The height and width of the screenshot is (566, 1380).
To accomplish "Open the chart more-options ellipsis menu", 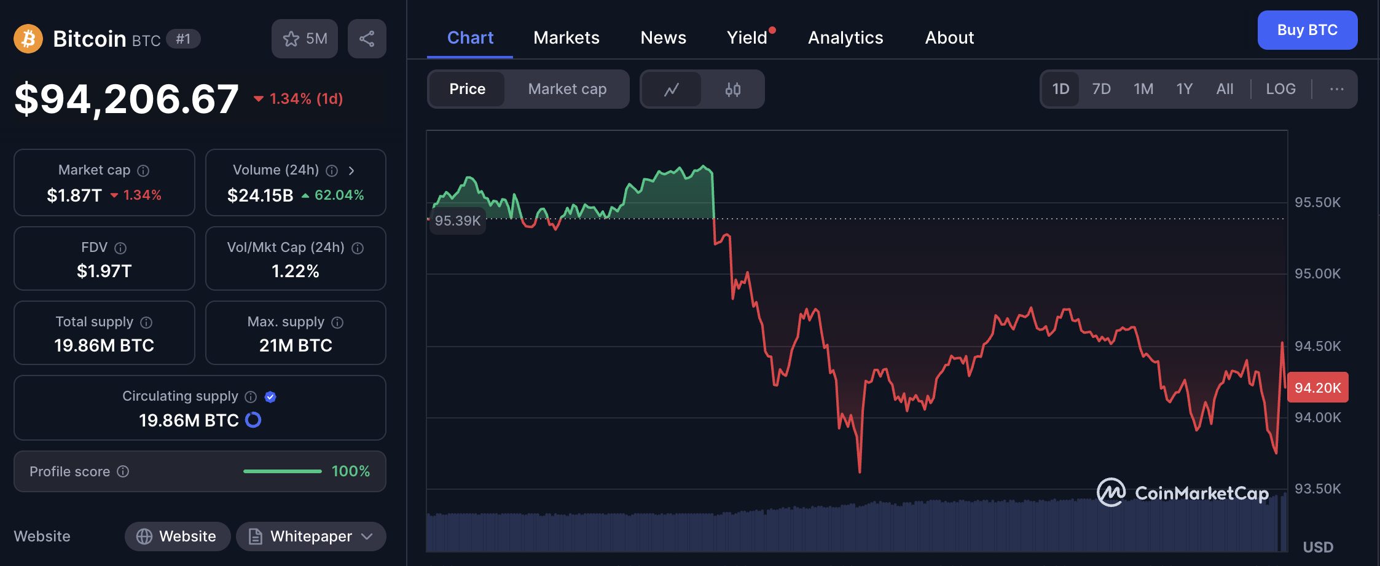I will click(x=1338, y=89).
